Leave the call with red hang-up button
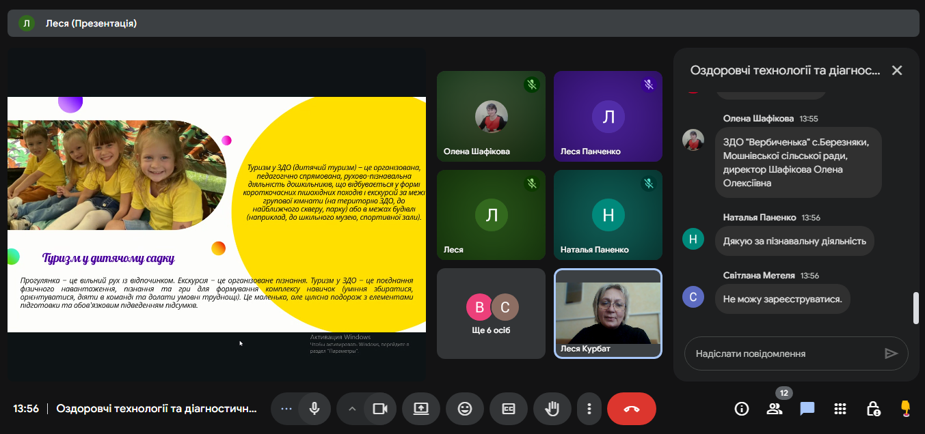This screenshot has width=925, height=434. (x=631, y=409)
